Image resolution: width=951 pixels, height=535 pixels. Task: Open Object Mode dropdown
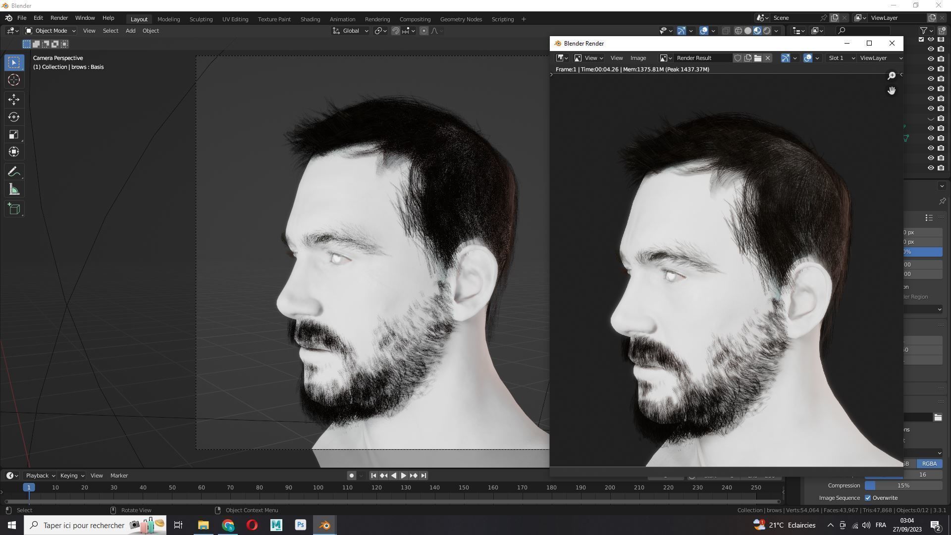(x=51, y=31)
